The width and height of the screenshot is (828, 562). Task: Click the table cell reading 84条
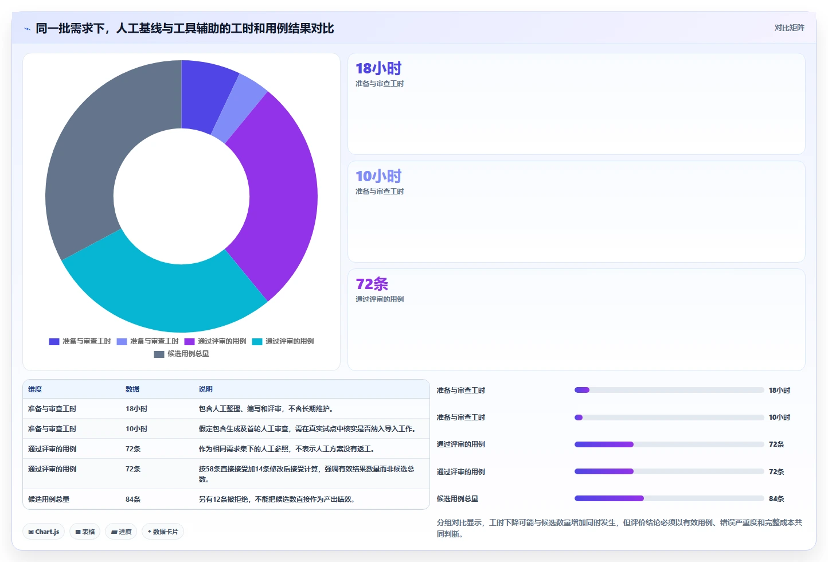click(x=133, y=499)
